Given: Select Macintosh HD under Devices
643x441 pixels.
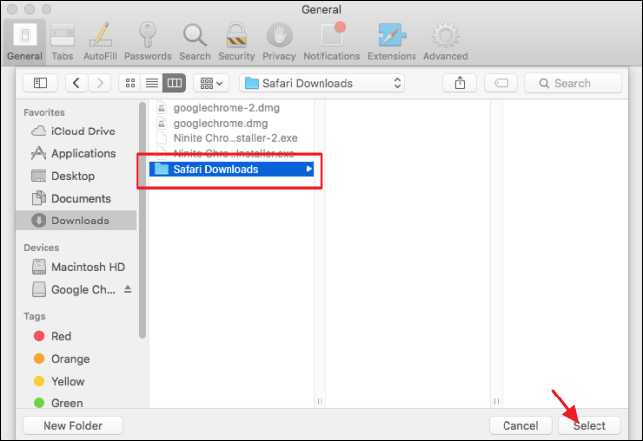Looking at the screenshot, I should click(x=78, y=267).
